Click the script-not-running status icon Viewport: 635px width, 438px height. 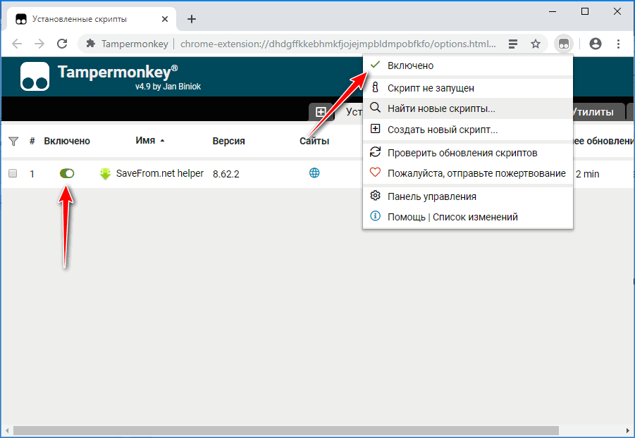[376, 87]
